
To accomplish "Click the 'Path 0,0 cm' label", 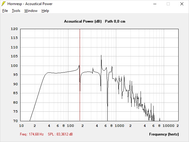I will pyautogui.click(x=115, y=21).
